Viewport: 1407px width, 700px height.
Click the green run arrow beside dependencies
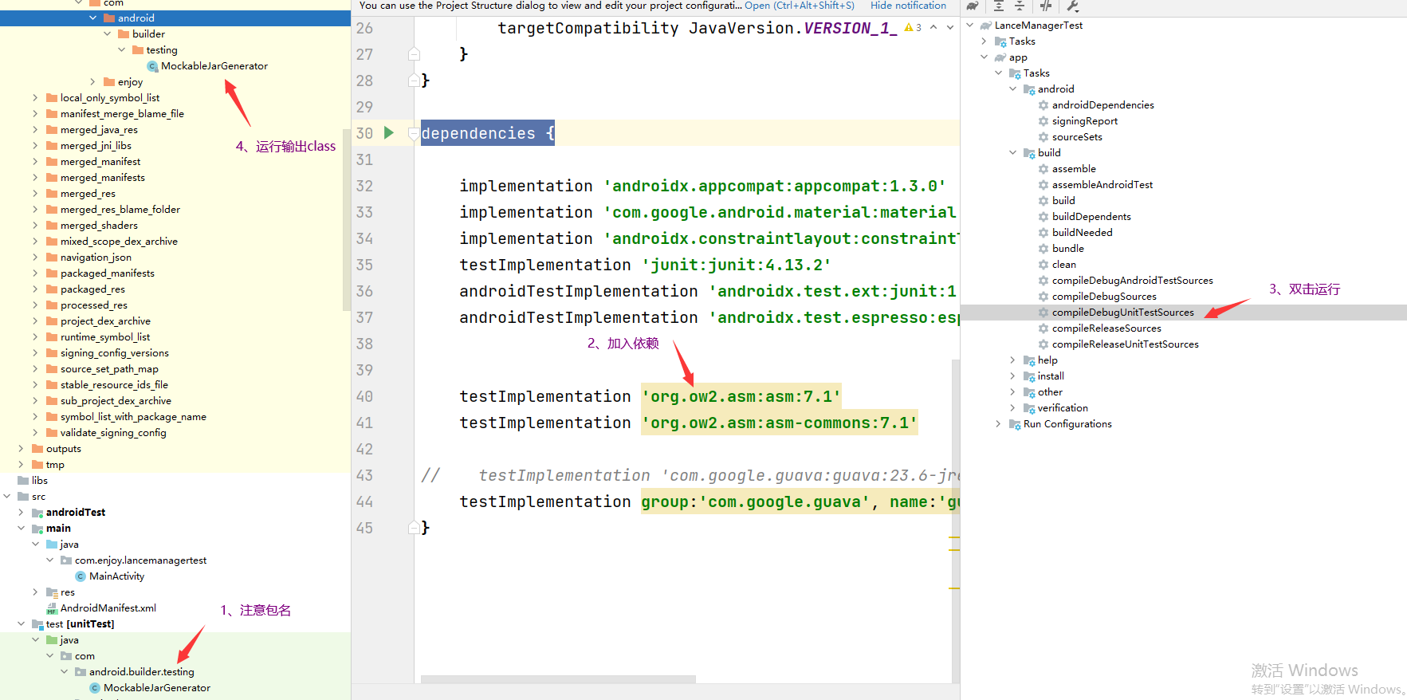[389, 132]
